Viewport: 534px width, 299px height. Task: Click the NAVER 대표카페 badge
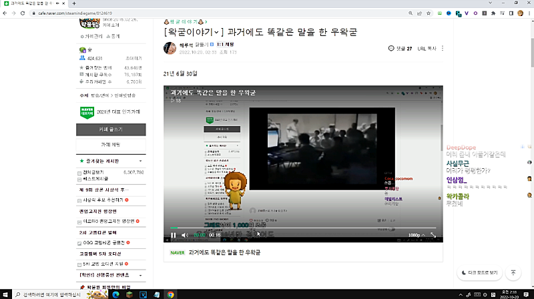click(87, 112)
